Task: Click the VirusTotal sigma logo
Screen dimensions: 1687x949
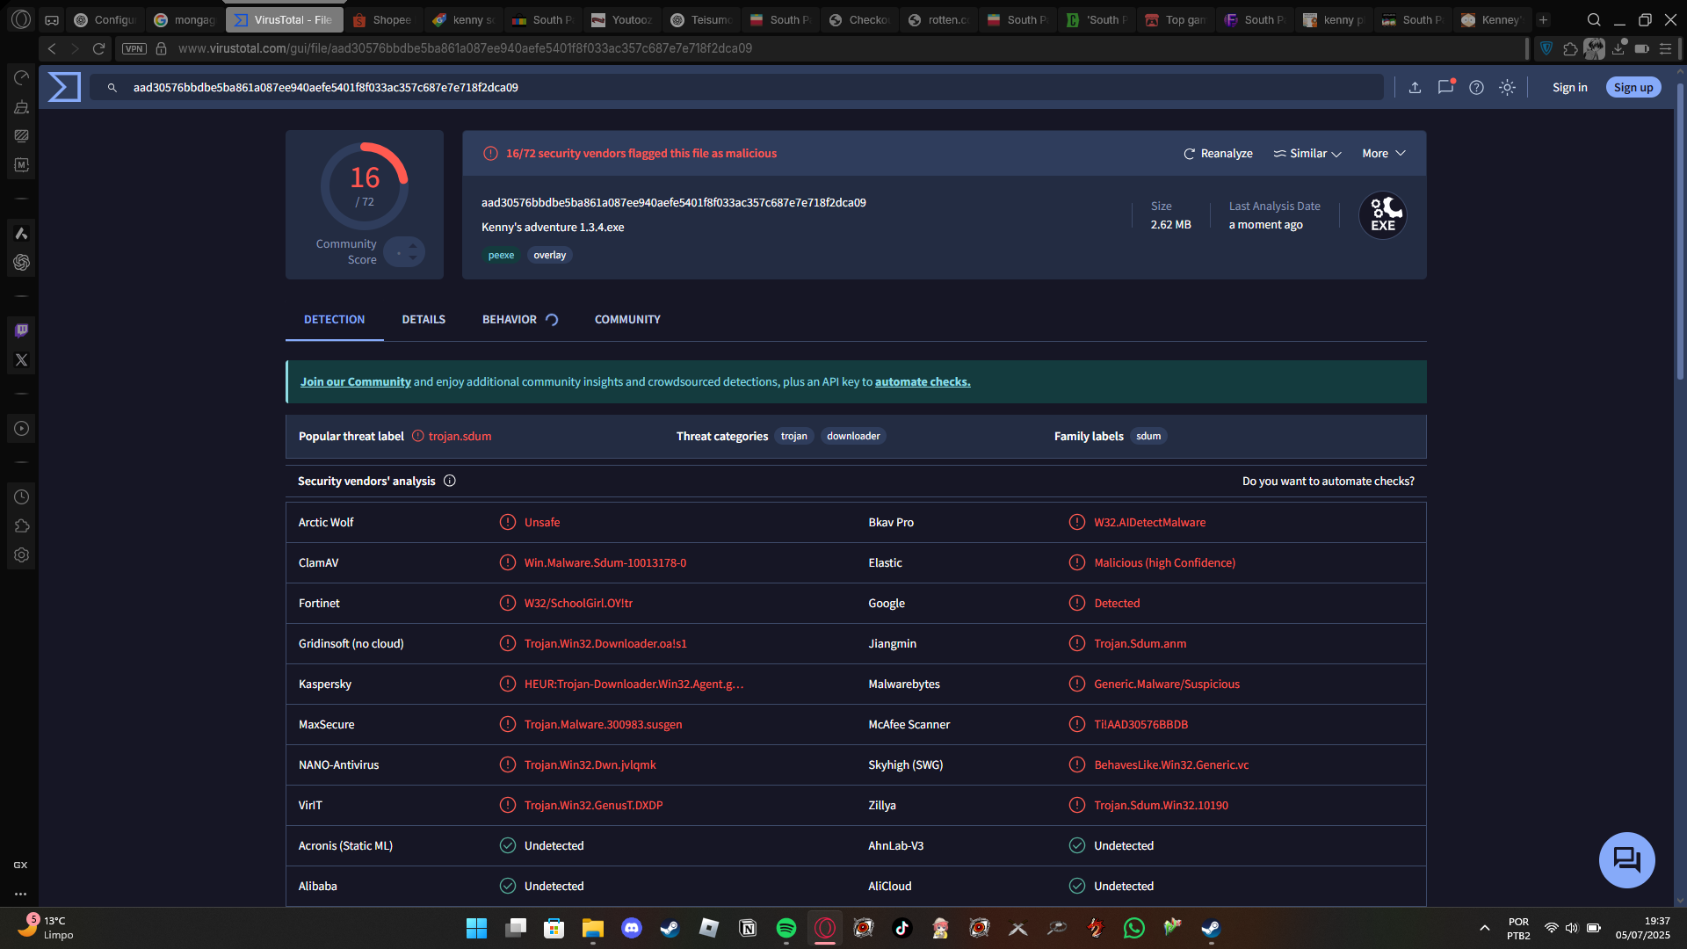Action: click(64, 87)
